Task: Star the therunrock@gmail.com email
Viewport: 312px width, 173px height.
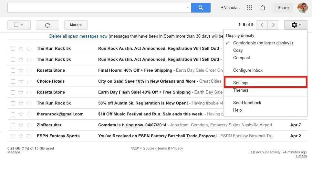Action: [x=21, y=114]
